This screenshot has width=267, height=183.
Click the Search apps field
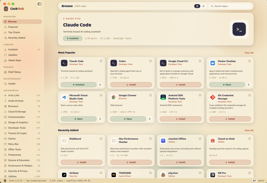coord(230,6)
